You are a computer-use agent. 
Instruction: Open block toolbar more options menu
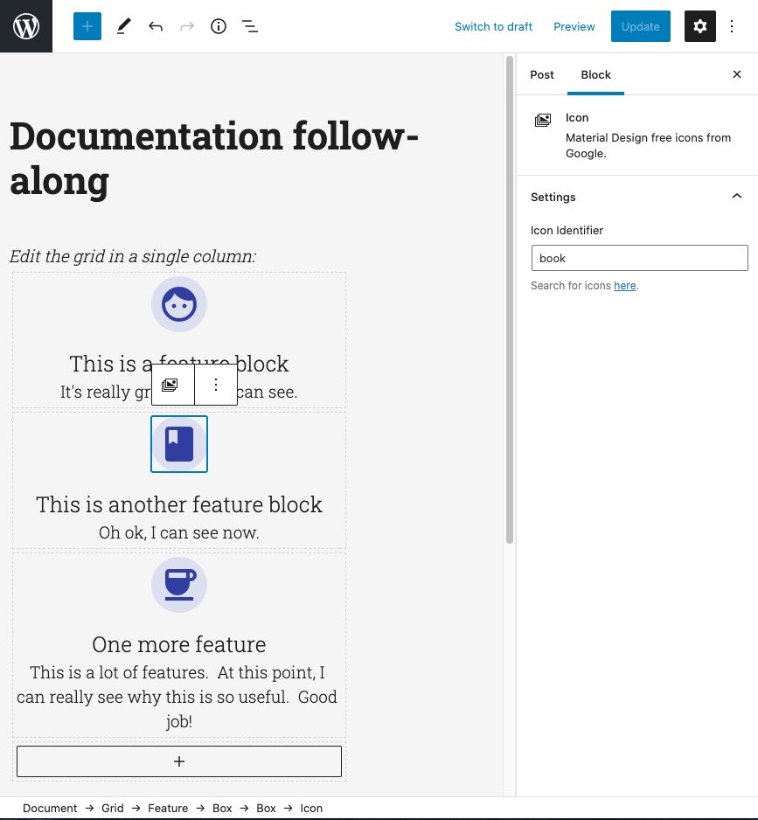(x=216, y=385)
